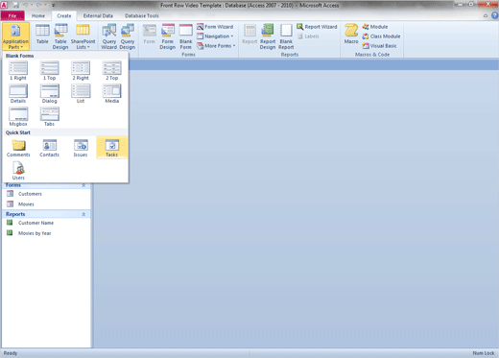Viewport: 499px width, 358px height.
Task: Open Query Design
Action: (128, 36)
